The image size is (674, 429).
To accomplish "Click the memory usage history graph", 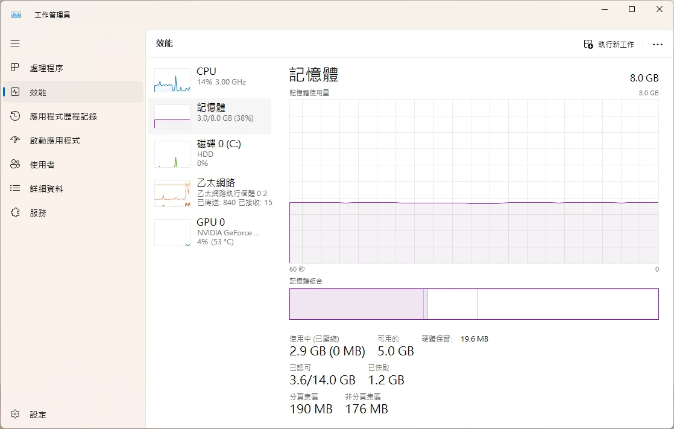I will [x=474, y=181].
